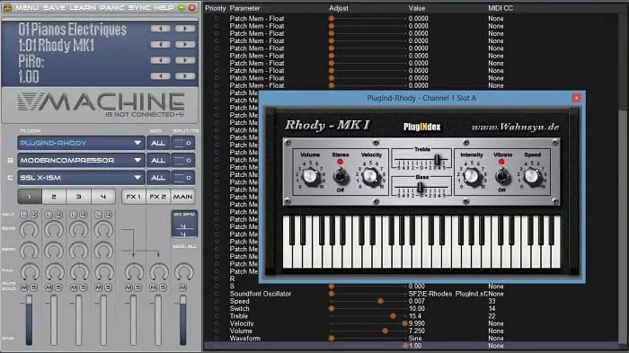This screenshot has height=353, width=629.
Task: Go to previous bank from 01 Pianos Electriques
Action: click(x=161, y=29)
